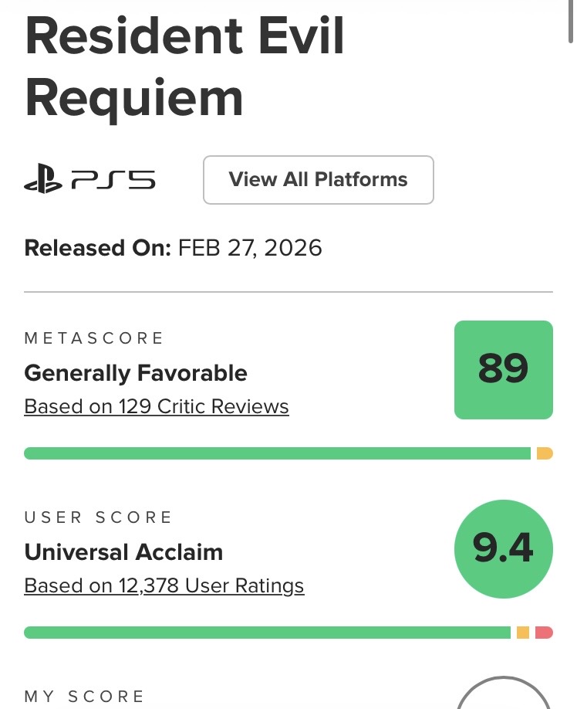
Task: Open the 129 Critic Reviews link
Action: 157,406
